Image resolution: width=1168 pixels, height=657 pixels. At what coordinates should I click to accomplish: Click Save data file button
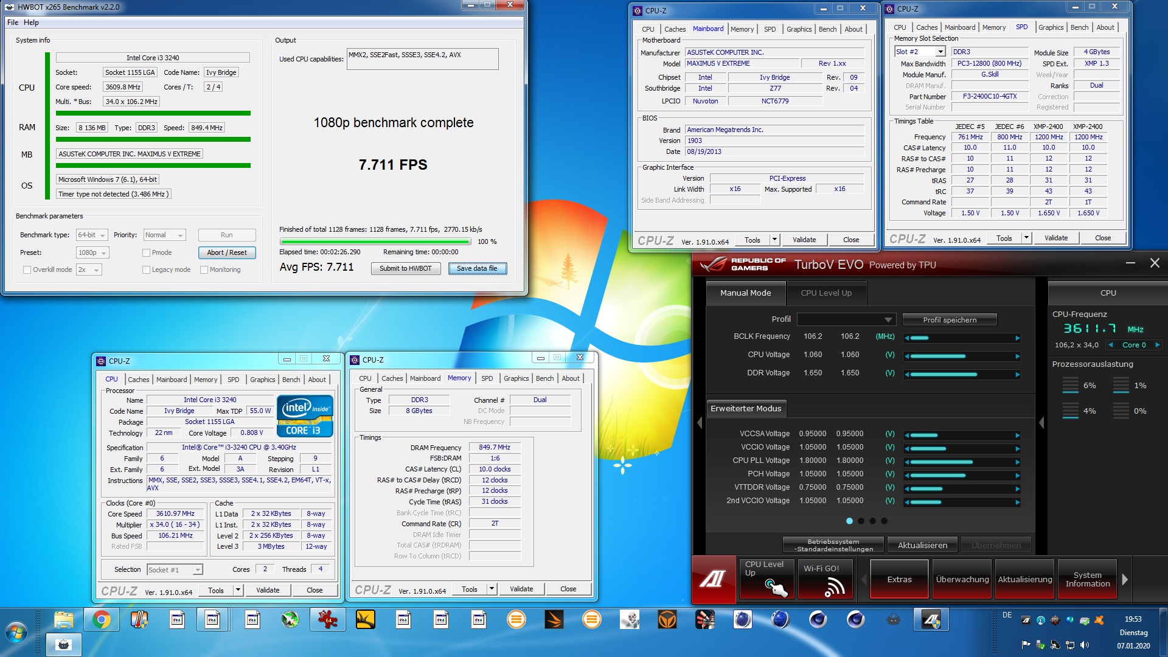[477, 268]
